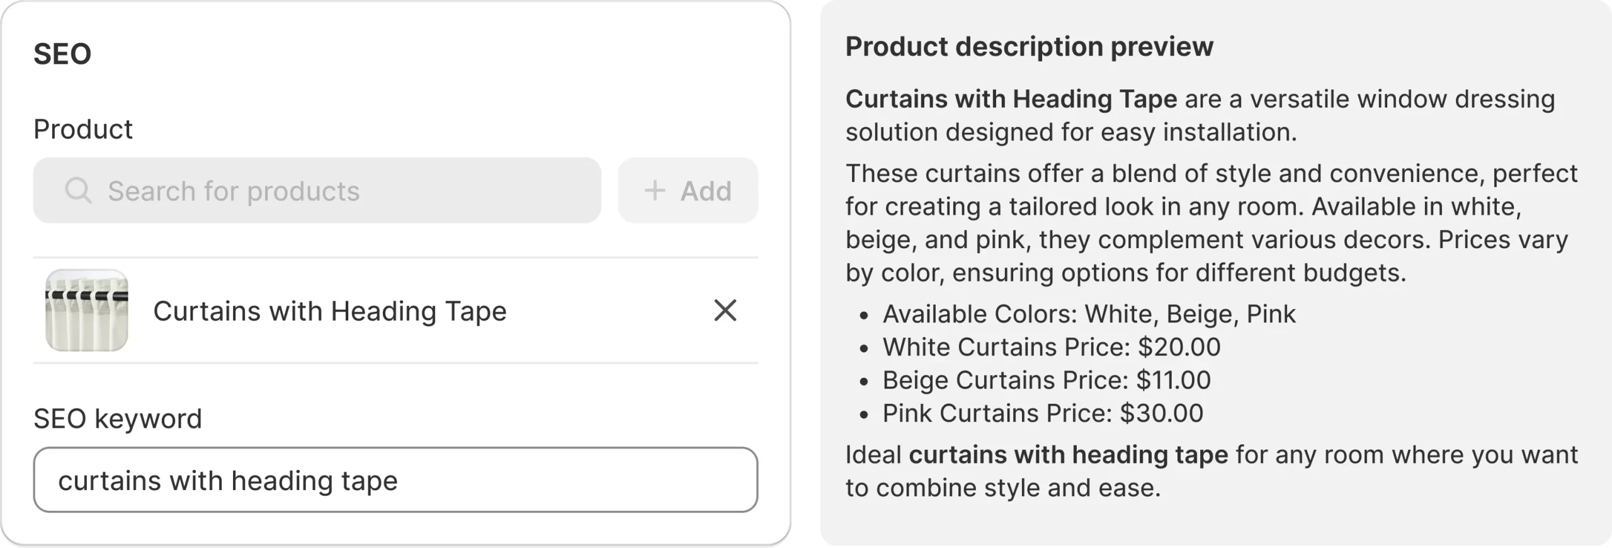Click the plus icon next to Add
Viewport: 1612px width, 548px height.
(655, 191)
